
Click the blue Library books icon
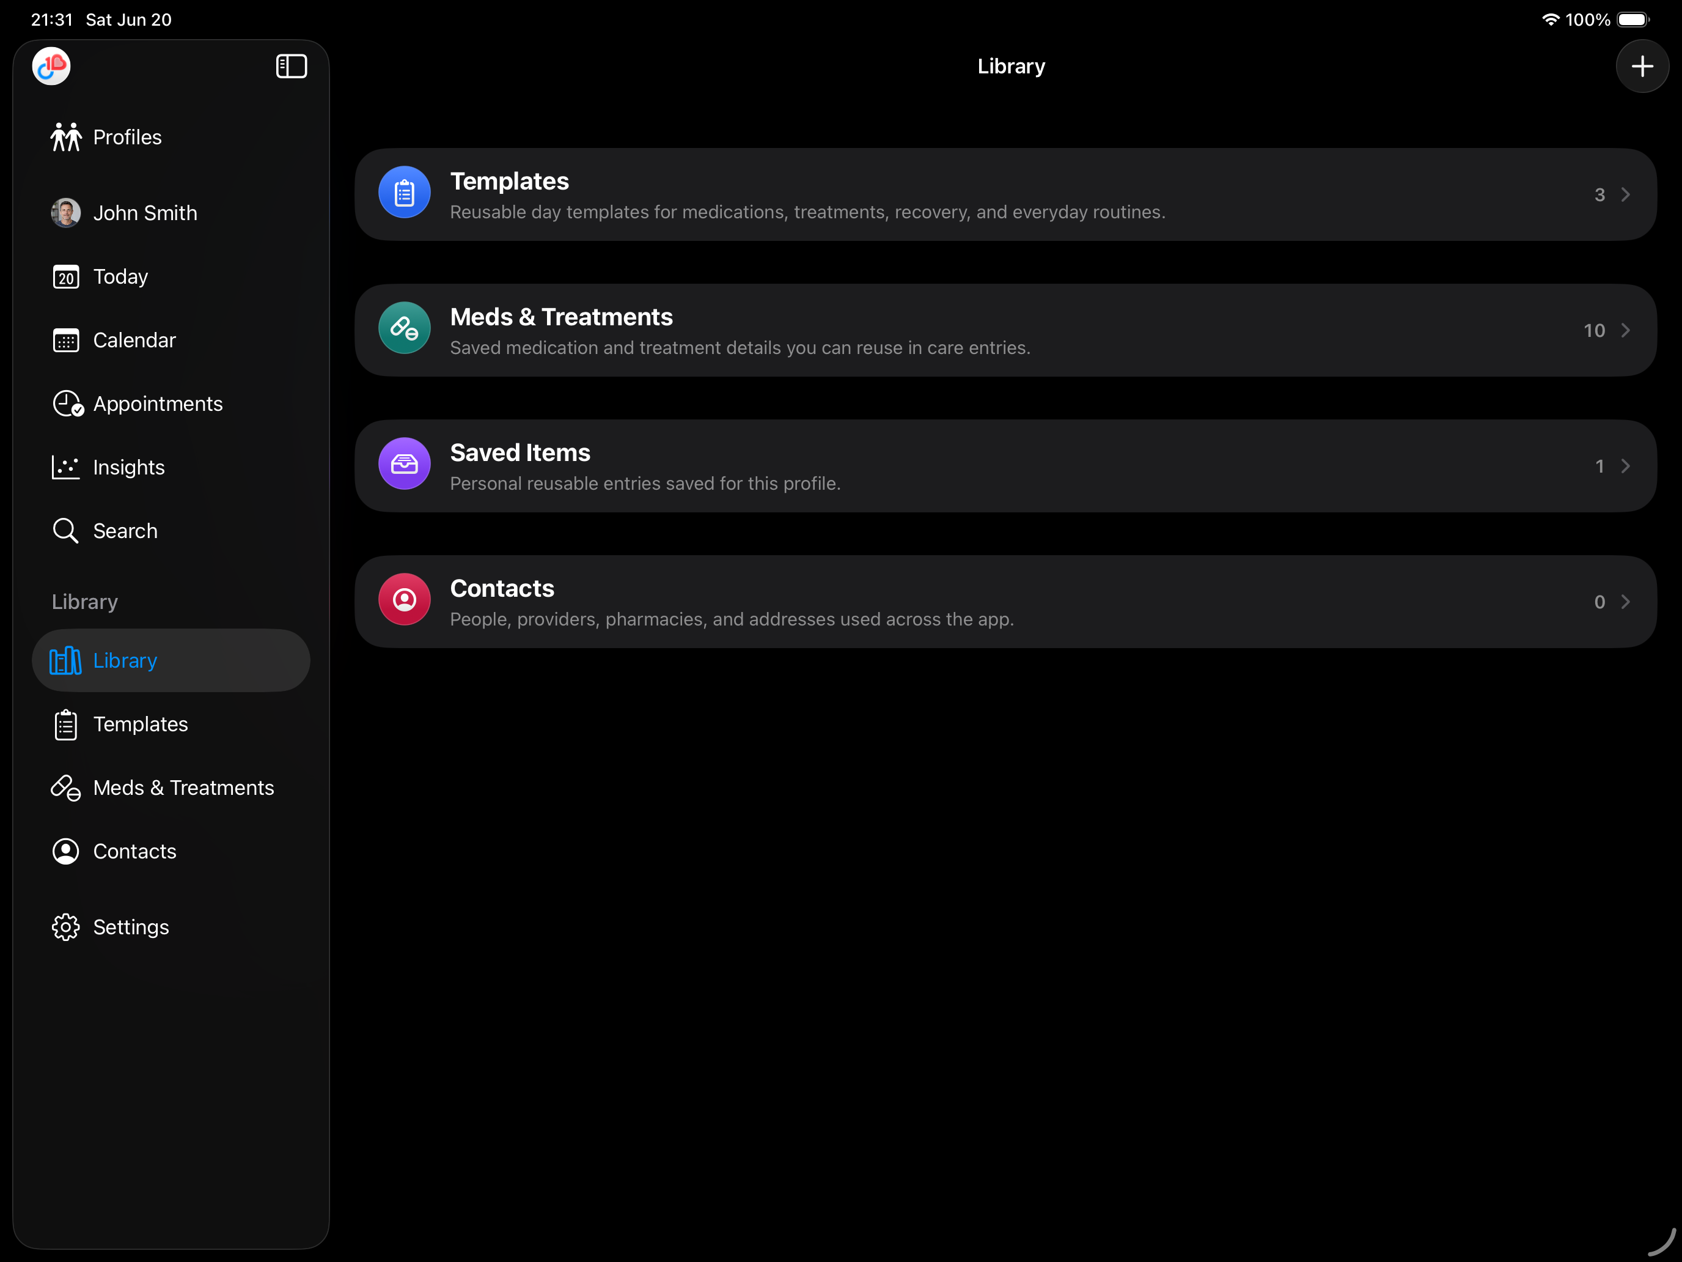click(65, 660)
